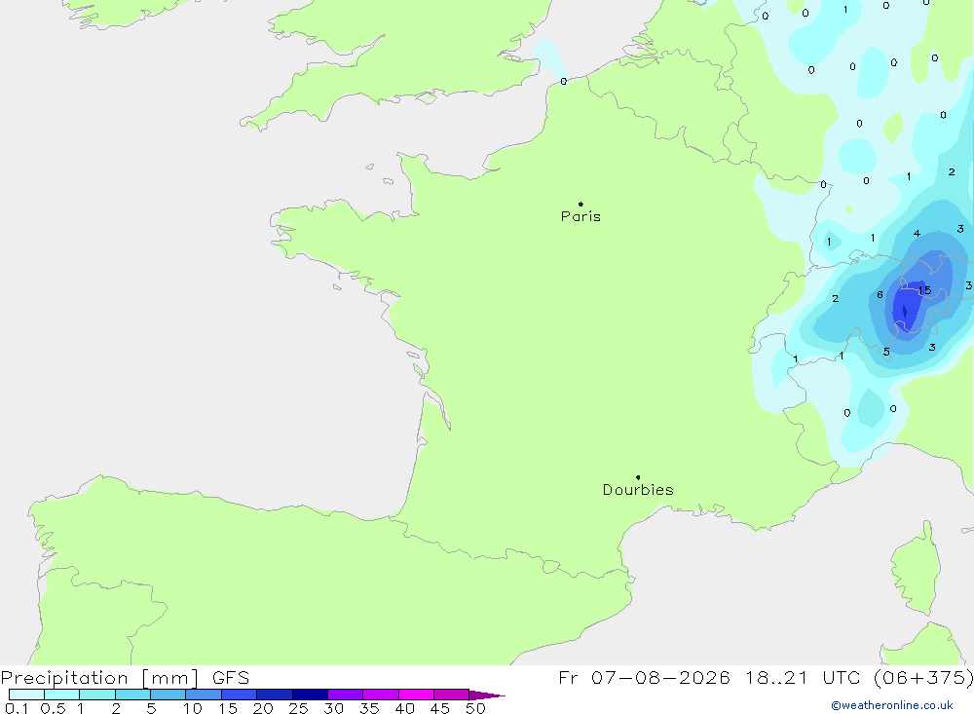Pick the 30–35 mm purple legend swatch
Image resolution: width=974 pixels, height=714 pixels.
[346, 695]
